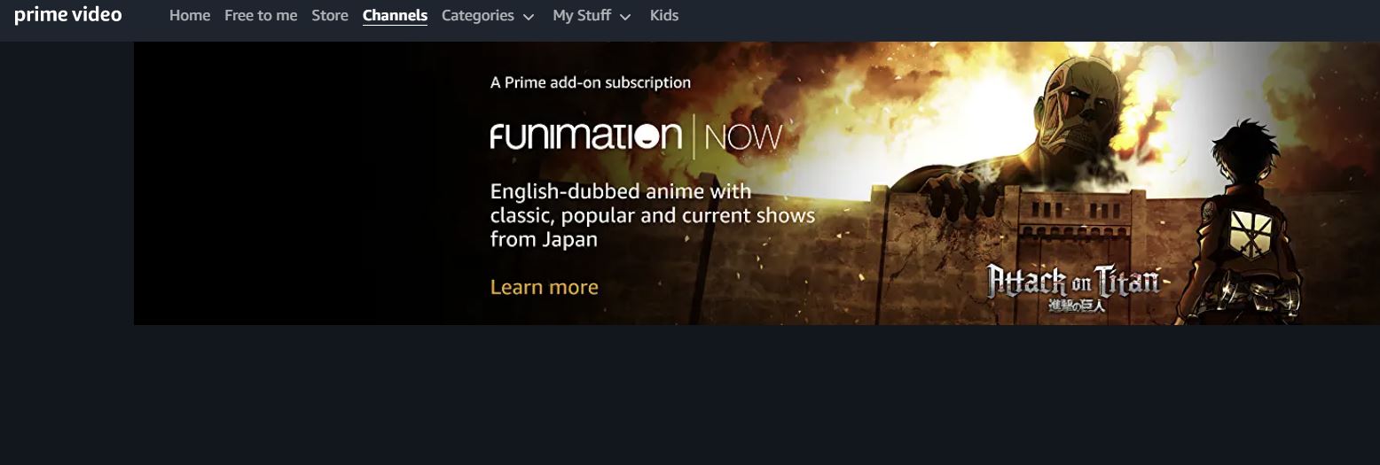Expand the chevron next to Categories
The width and height of the screenshot is (1380, 465).
coord(529,17)
